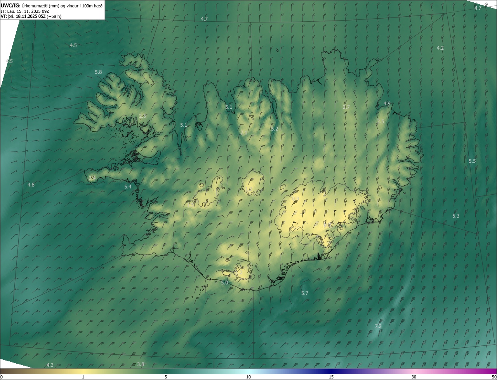Click the 5.7 value label on the map

click(305, 293)
